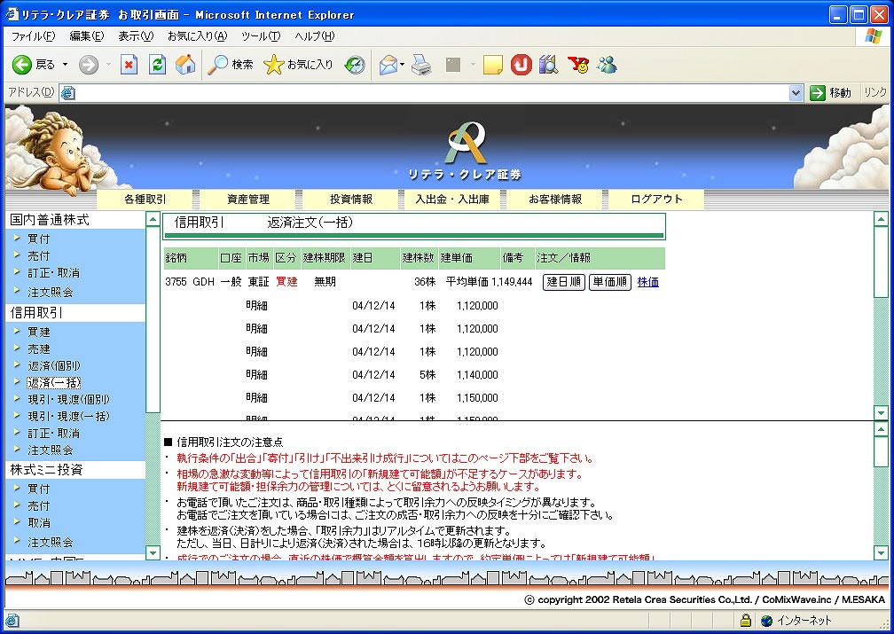Open 注文照会 under 信用取引
The height and width of the screenshot is (634, 894).
(x=51, y=450)
